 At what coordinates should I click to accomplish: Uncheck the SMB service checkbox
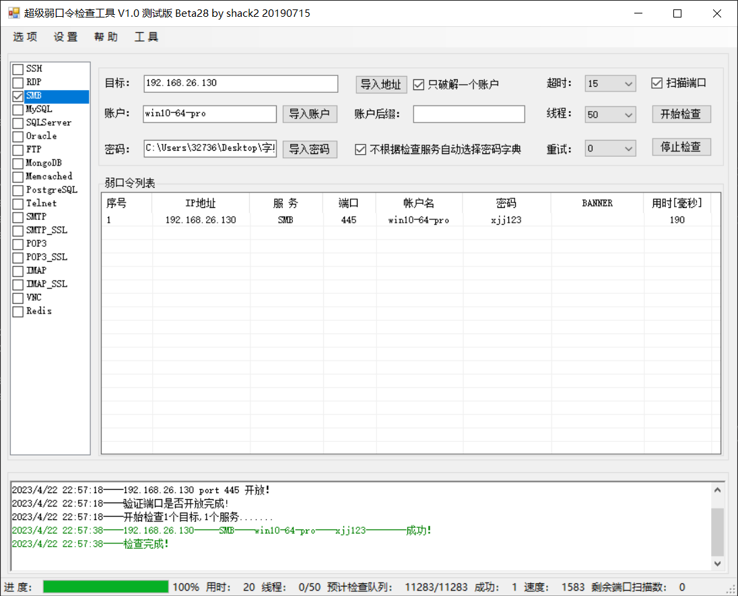coord(18,96)
